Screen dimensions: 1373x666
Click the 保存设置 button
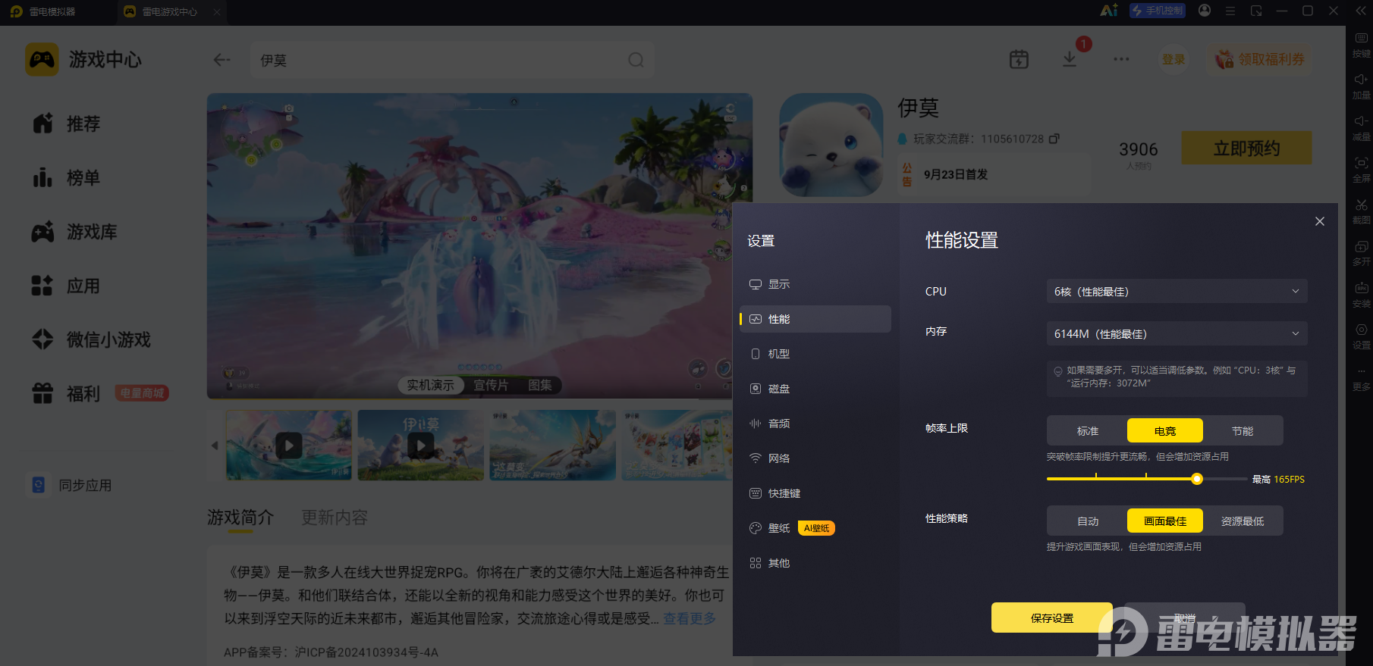pos(1052,618)
